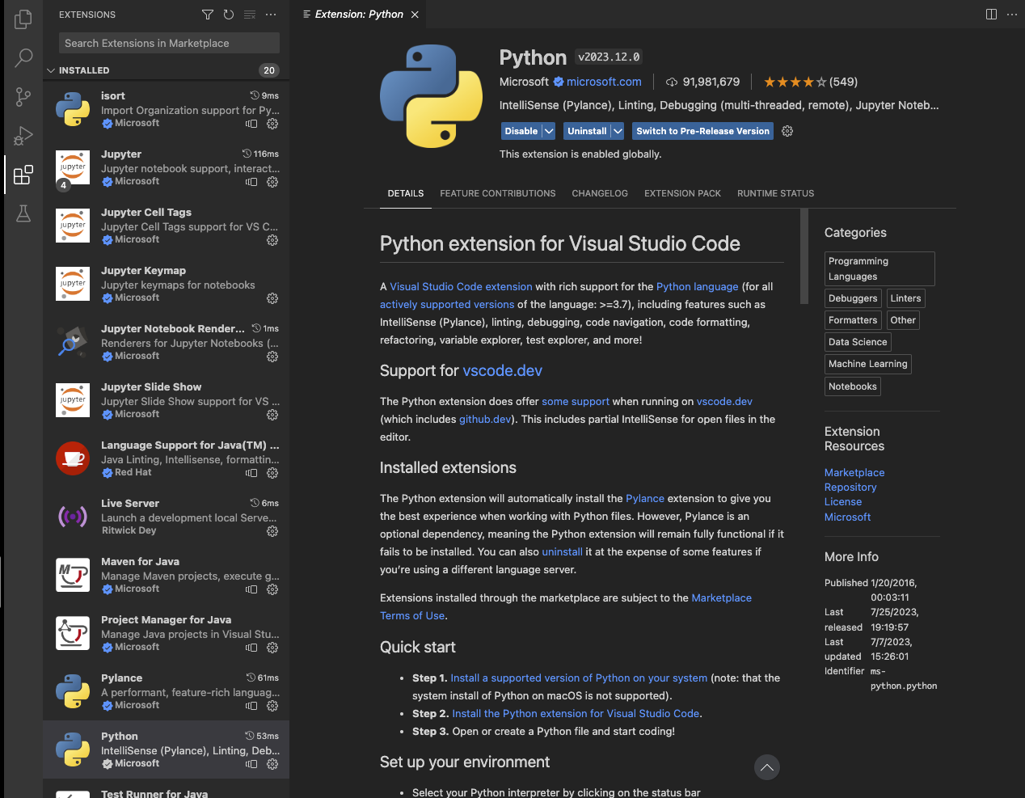The image size is (1025, 798).
Task: Click the filter extensions funnel icon
Action: point(208,15)
